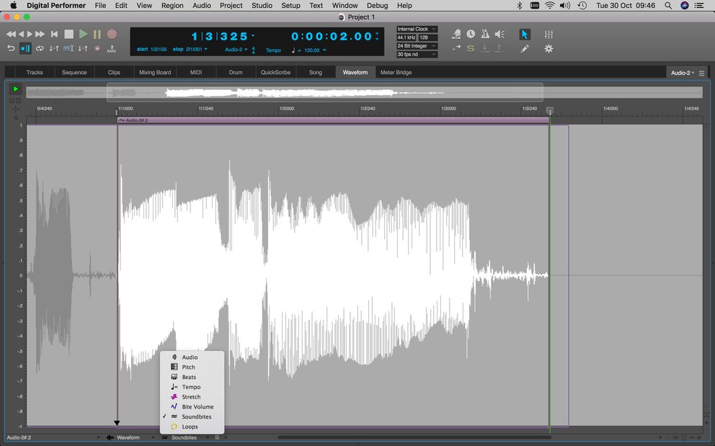Open the mixer faders icon
The height and width of the screenshot is (446, 715).
coord(549,35)
